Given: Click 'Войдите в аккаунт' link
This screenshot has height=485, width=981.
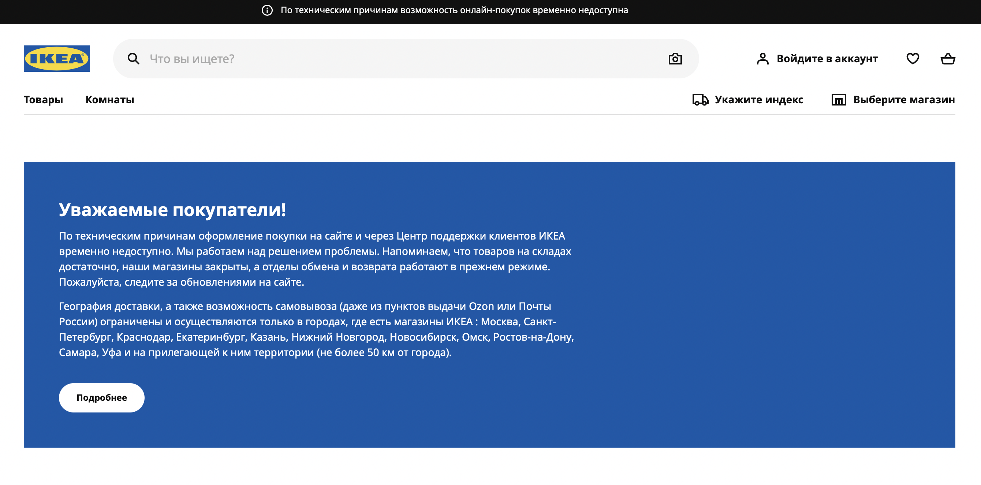Looking at the screenshot, I should click(827, 59).
